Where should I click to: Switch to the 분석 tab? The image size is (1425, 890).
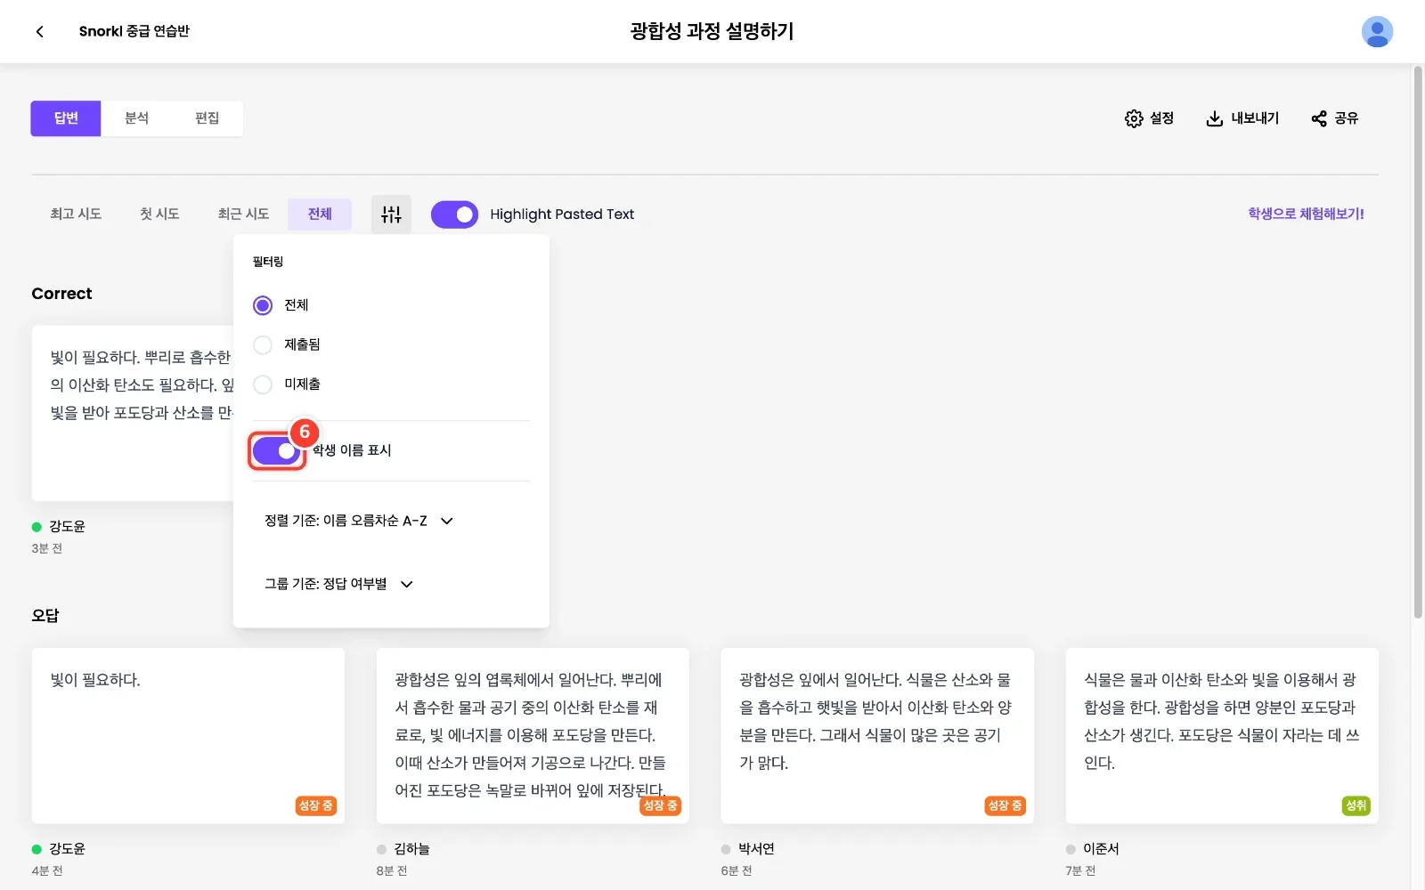point(136,118)
